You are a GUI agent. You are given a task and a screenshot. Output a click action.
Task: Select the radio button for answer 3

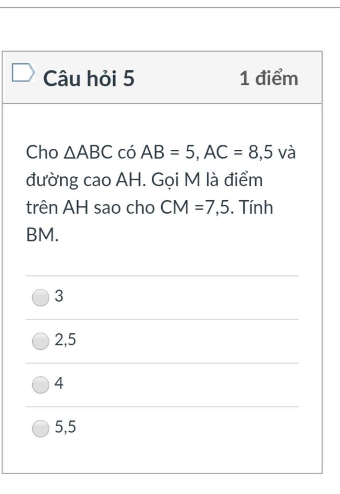coord(41,297)
